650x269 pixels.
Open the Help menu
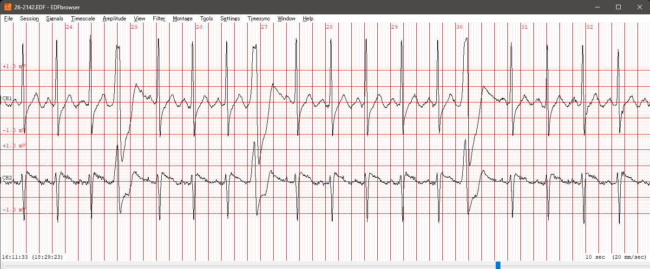(x=308, y=19)
